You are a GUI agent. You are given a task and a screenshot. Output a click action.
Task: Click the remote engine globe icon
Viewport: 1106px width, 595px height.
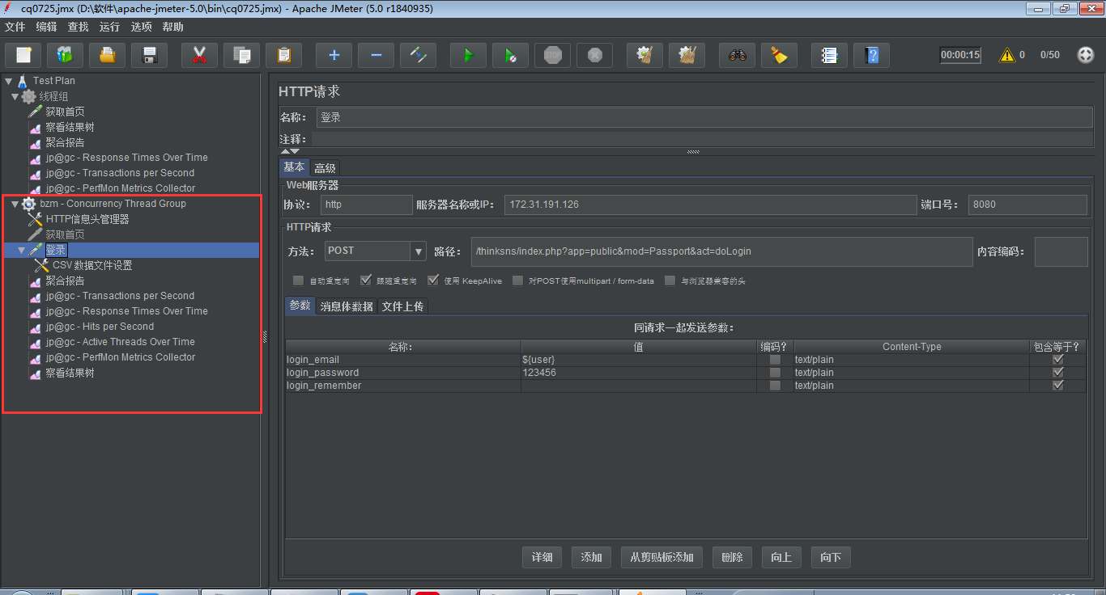pyautogui.click(x=1086, y=55)
